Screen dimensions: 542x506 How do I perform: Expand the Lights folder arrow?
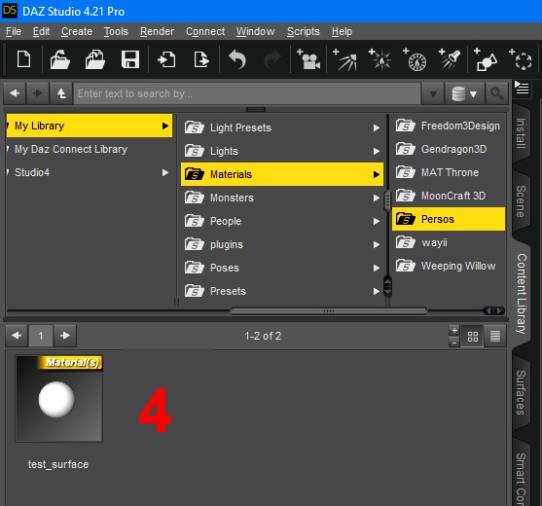(377, 151)
